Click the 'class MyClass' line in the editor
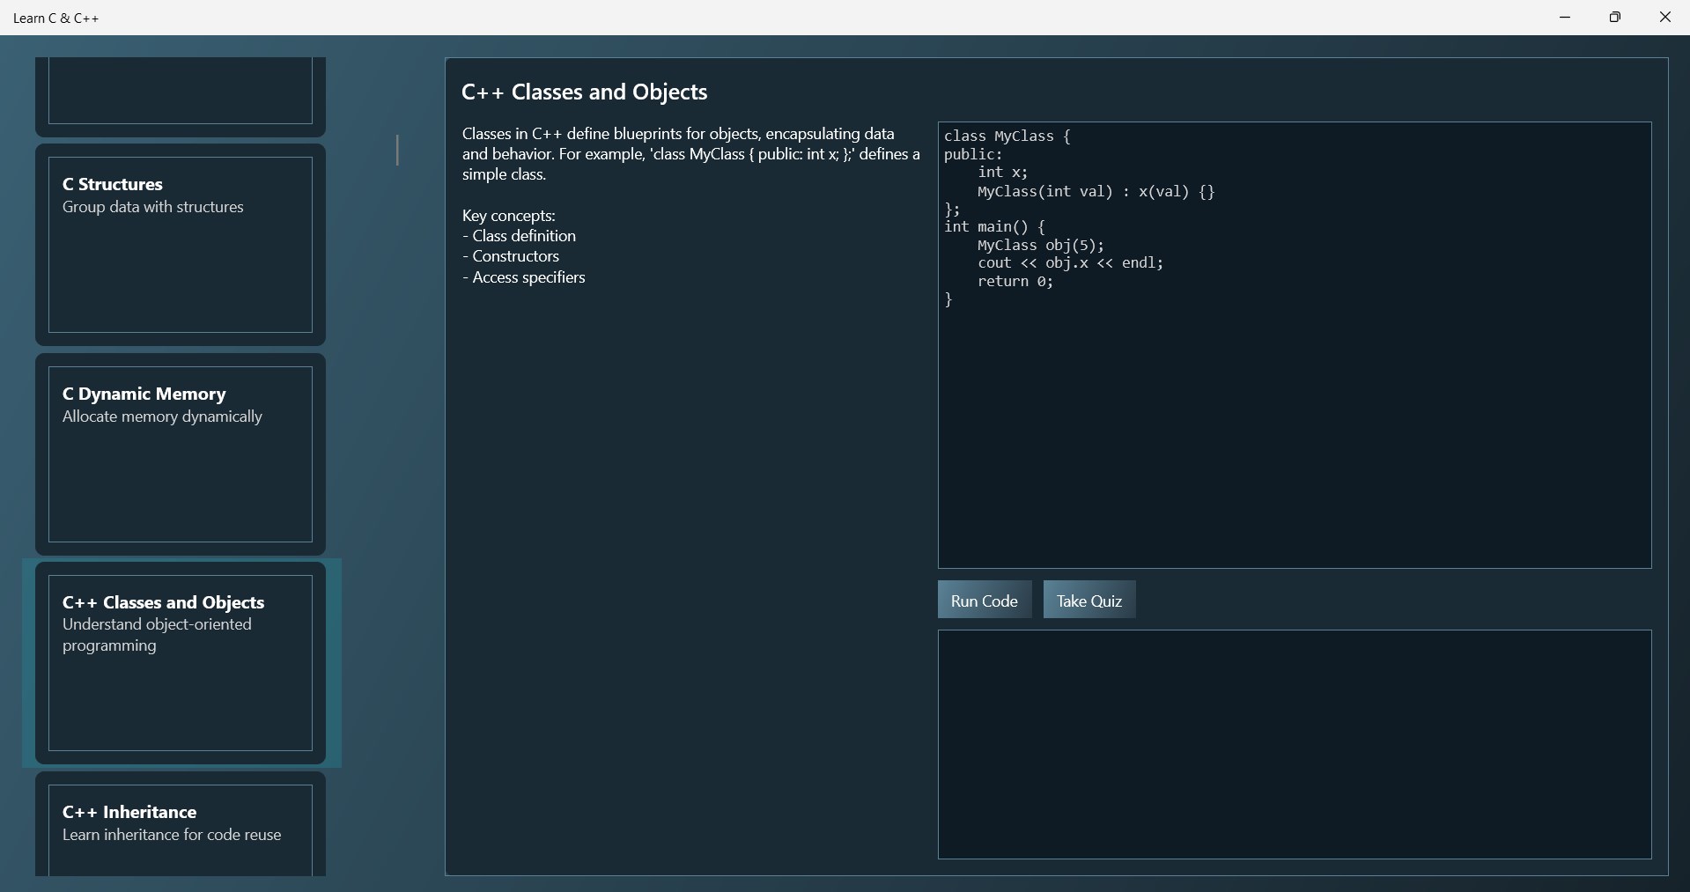This screenshot has height=892, width=1690. [1007, 136]
